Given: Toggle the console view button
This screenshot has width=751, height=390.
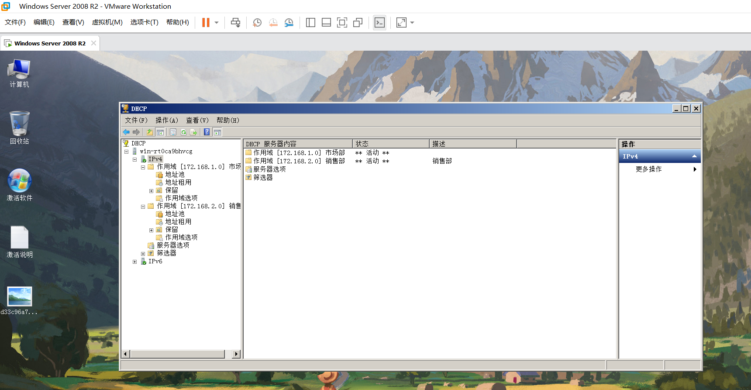Looking at the screenshot, I should pos(380,23).
